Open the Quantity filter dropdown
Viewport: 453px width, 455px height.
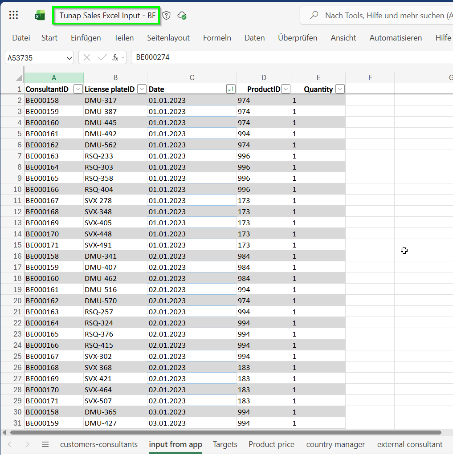click(340, 89)
